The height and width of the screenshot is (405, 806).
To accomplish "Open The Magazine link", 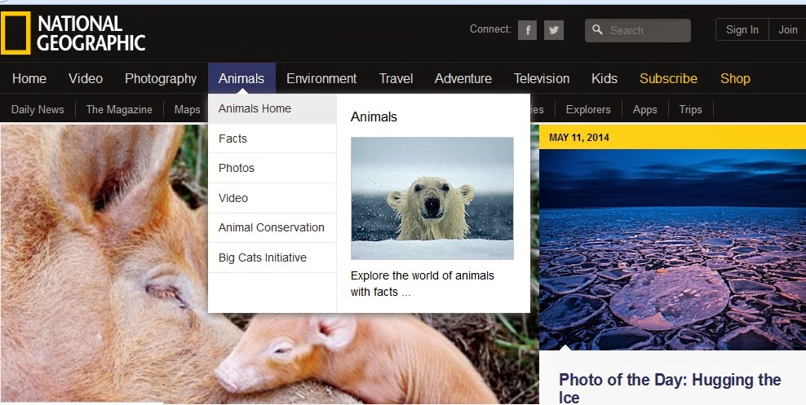I will coord(119,109).
